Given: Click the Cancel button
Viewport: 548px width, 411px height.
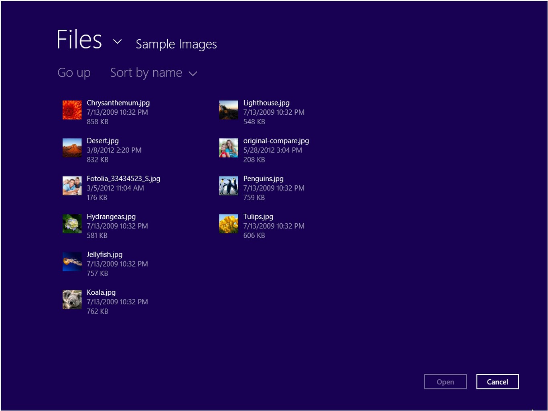Looking at the screenshot, I should coord(497,381).
